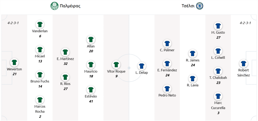258x121 pixels.
Task: Select Weverton's green goalkeeper shirt icon
Action: (x=14, y=62)
